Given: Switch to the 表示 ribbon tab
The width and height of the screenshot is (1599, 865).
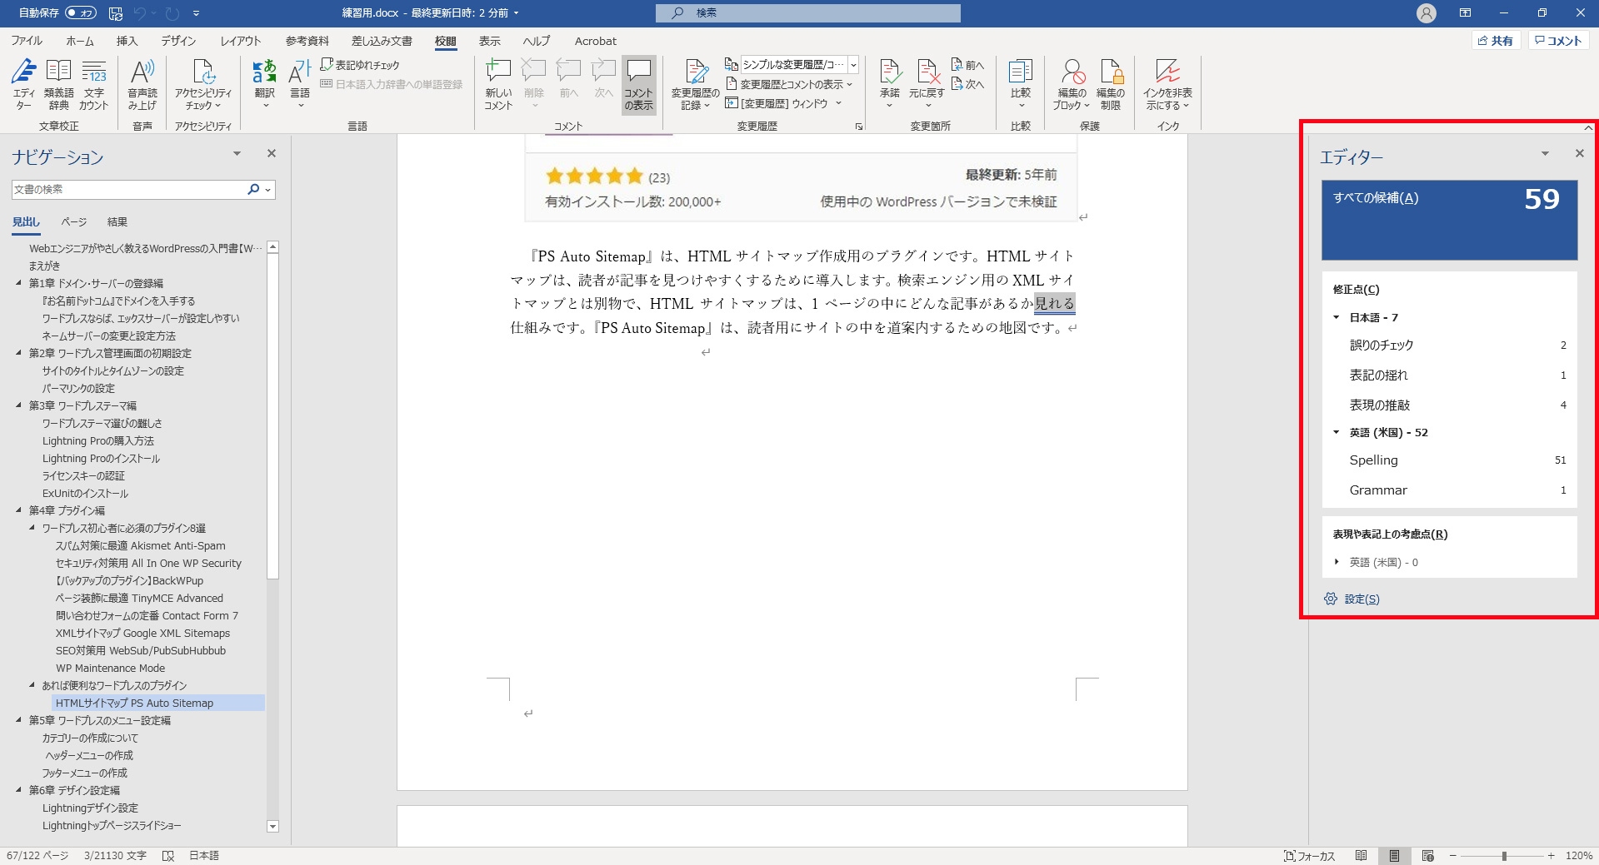Looking at the screenshot, I should 490,41.
